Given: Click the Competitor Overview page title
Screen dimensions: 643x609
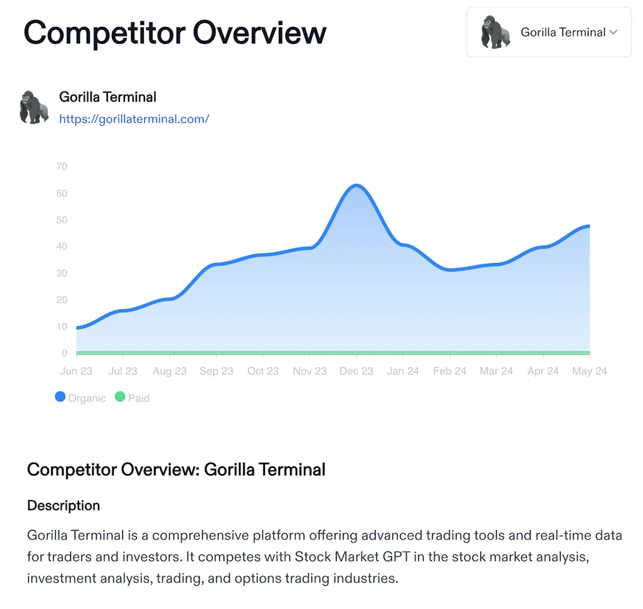Looking at the screenshot, I should point(175,33).
